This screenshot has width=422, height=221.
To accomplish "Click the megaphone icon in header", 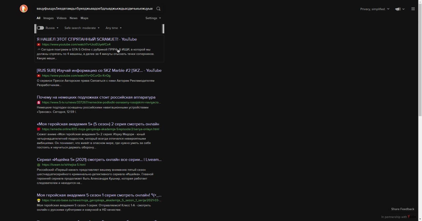I will tap(398, 9).
